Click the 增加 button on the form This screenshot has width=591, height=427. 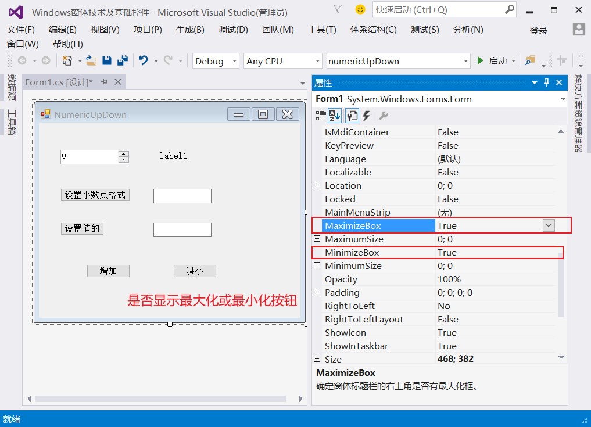[x=108, y=271]
